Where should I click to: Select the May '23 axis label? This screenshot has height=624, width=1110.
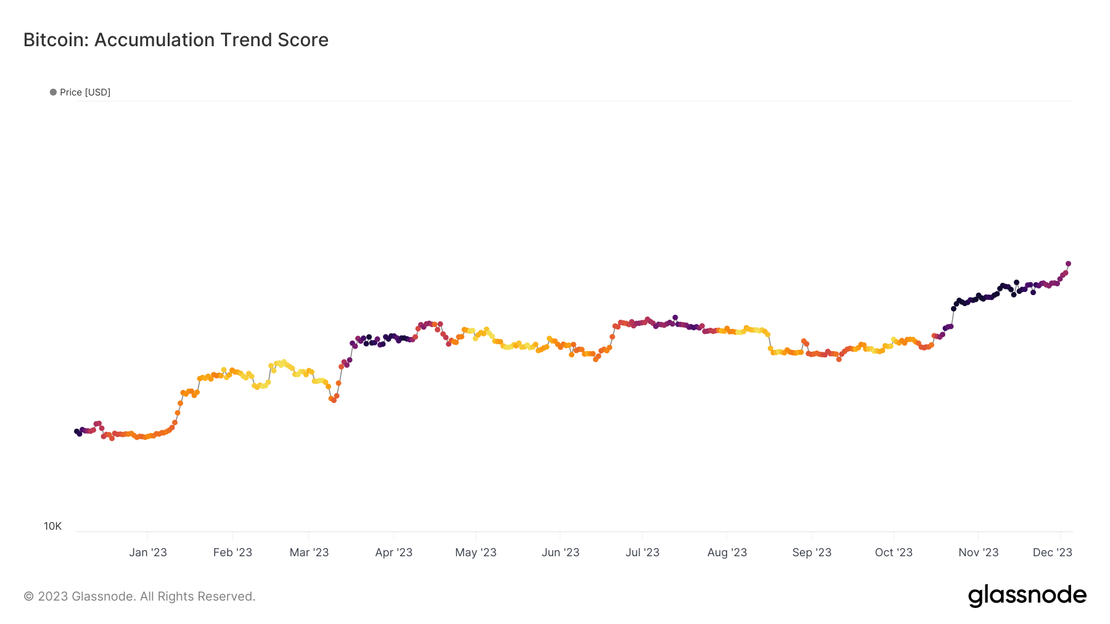pyautogui.click(x=475, y=553)
